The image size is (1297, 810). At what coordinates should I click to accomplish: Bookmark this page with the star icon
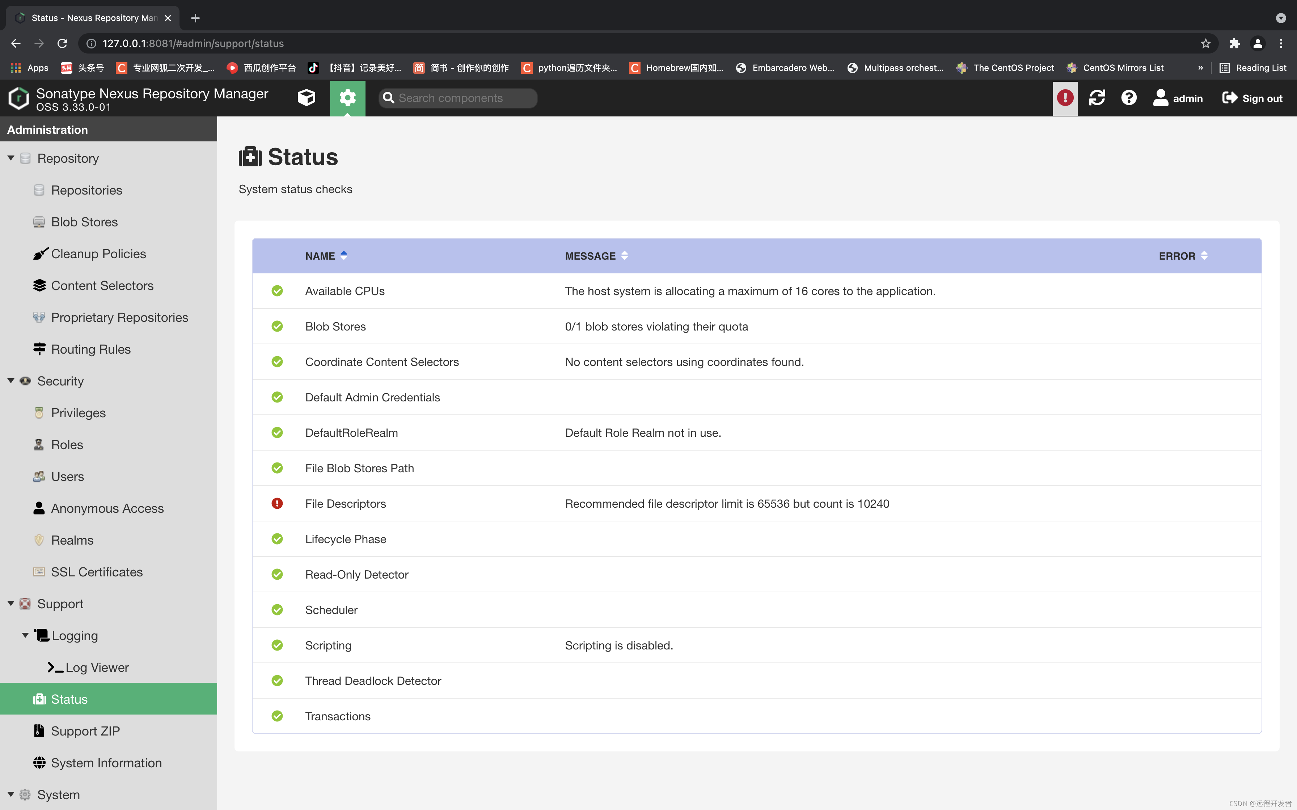1205,43
